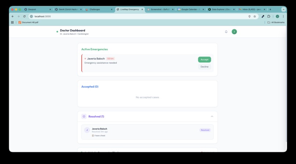Open the Chrome profile avatar

coord(277,17)
